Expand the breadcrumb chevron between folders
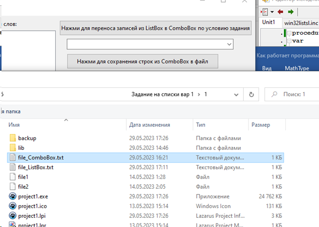The height and width of the screenshot is (227, 319). [x=199, y=95]
